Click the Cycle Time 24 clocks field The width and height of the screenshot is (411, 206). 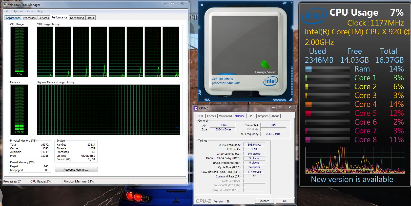[x=254, y=167]
